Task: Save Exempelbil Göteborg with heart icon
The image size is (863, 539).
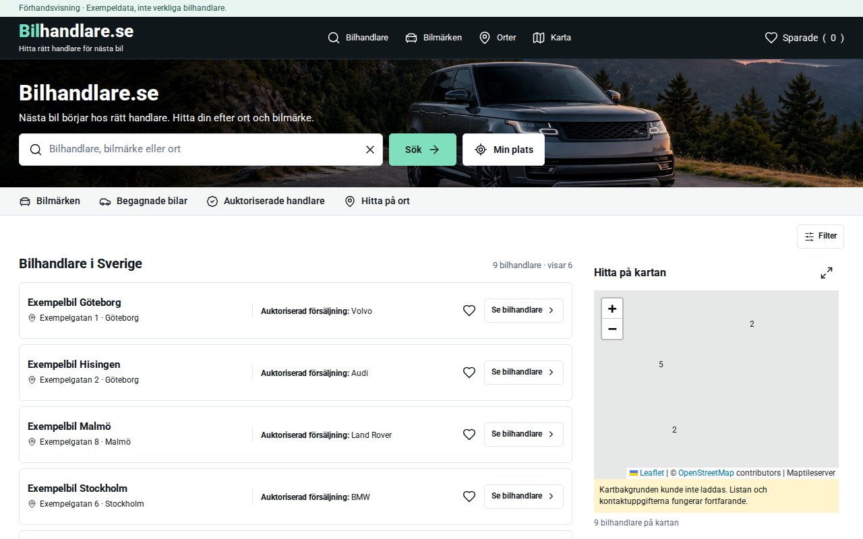Action: tap(469, 311)
